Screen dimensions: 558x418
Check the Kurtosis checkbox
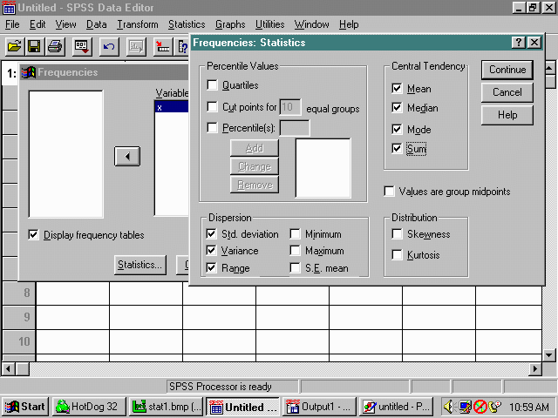(x=397, y=255)
